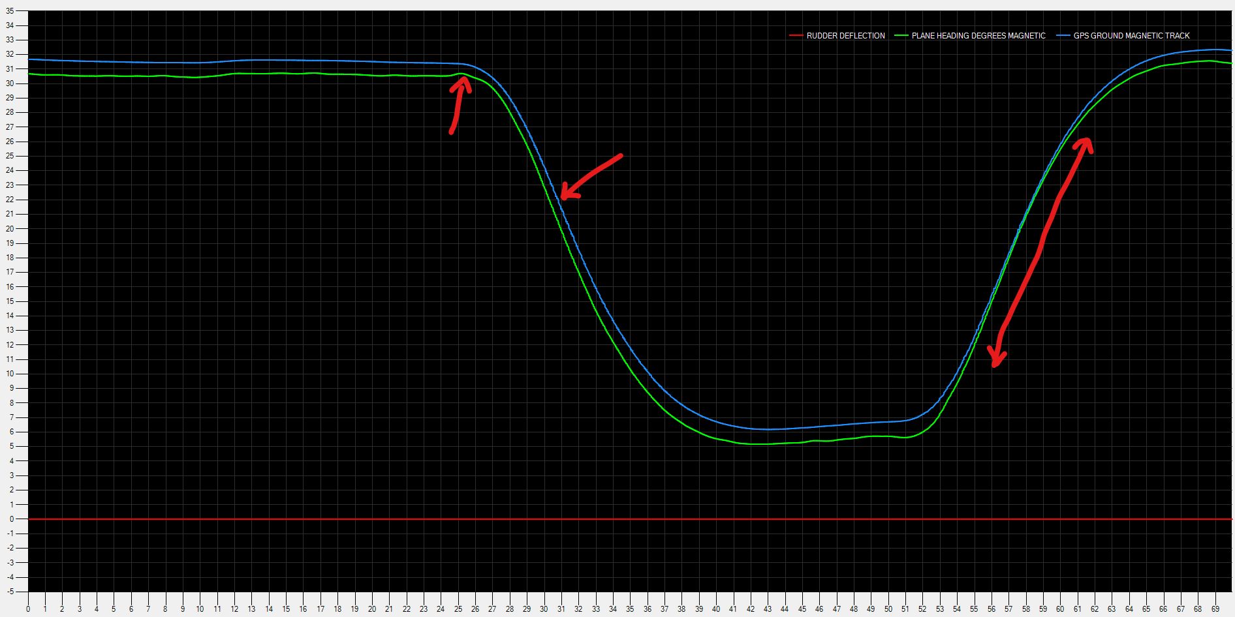Screen dimensions: 1235x617
Task: Click the -5 tick label on the vertical axis
Action: click(10, 592)
